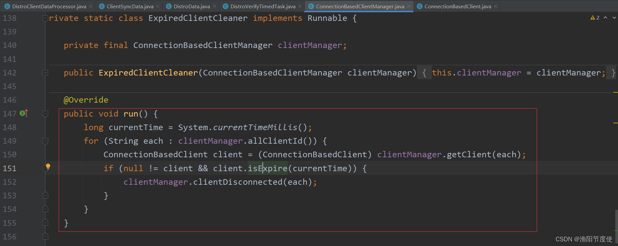Click class icon on DistroVerifyTimedTask.java tab
The height and width of the screenshot is (246, 618).
(226, 6)
